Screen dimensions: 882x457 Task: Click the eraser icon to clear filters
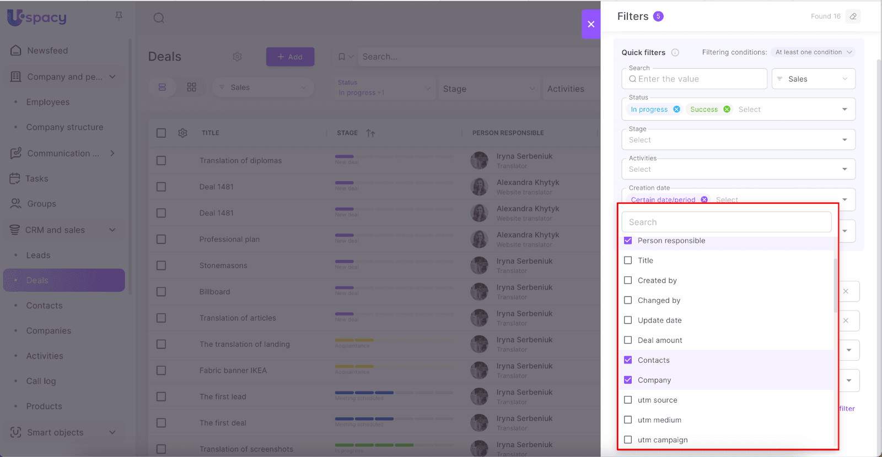[853, 17]
